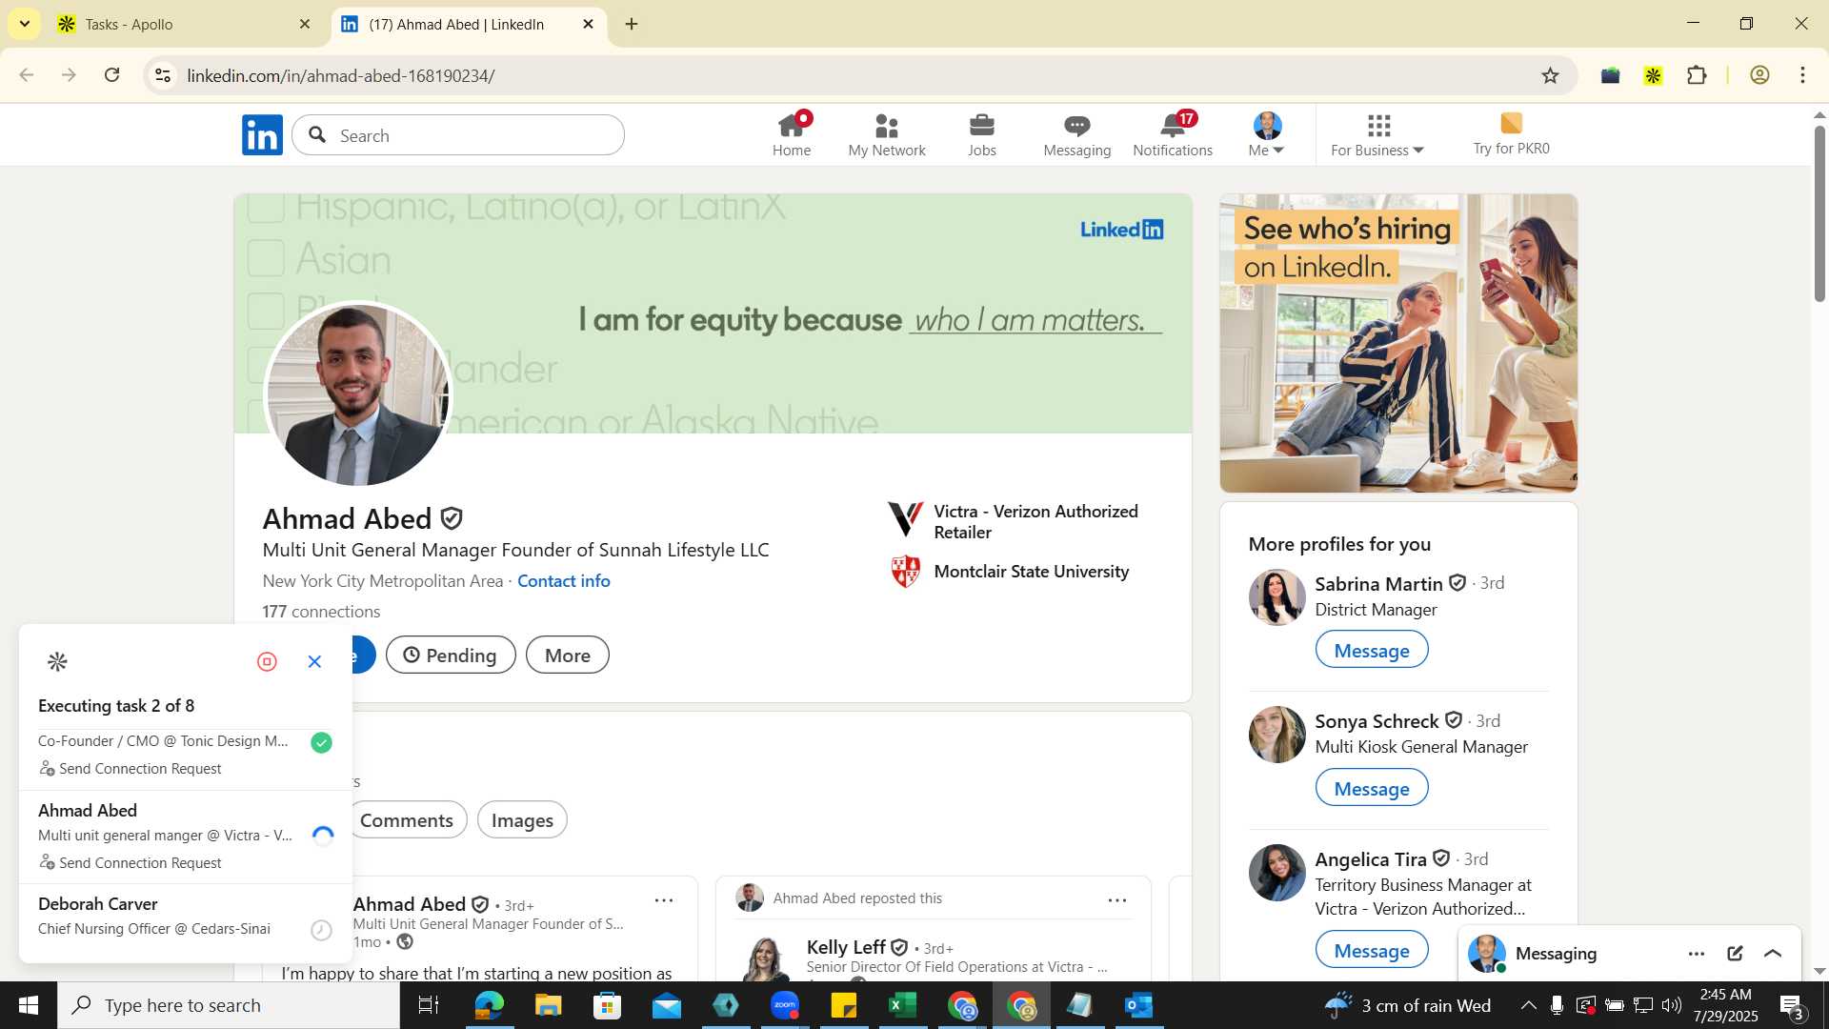Open the Extensions puzzle menu
The width and height of the screenshot is (1829, 1029).
(1697, 75)
